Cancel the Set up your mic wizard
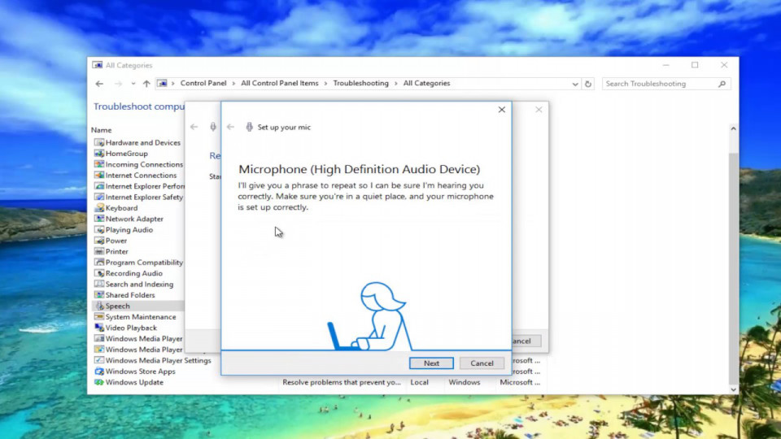Screen dimensions: 781x439 pyautogui.click(x=482, y=363)
